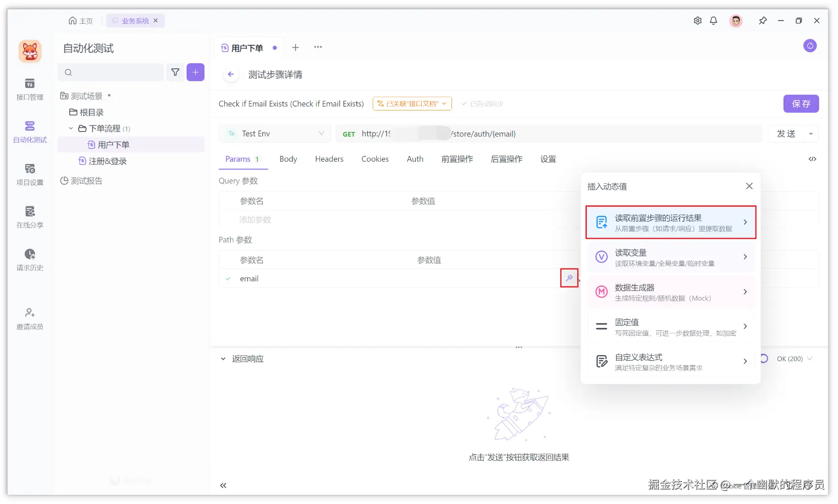838x504 pixels.
Task: Click the magic wand beside the email parameter
Action: point(569,278)
